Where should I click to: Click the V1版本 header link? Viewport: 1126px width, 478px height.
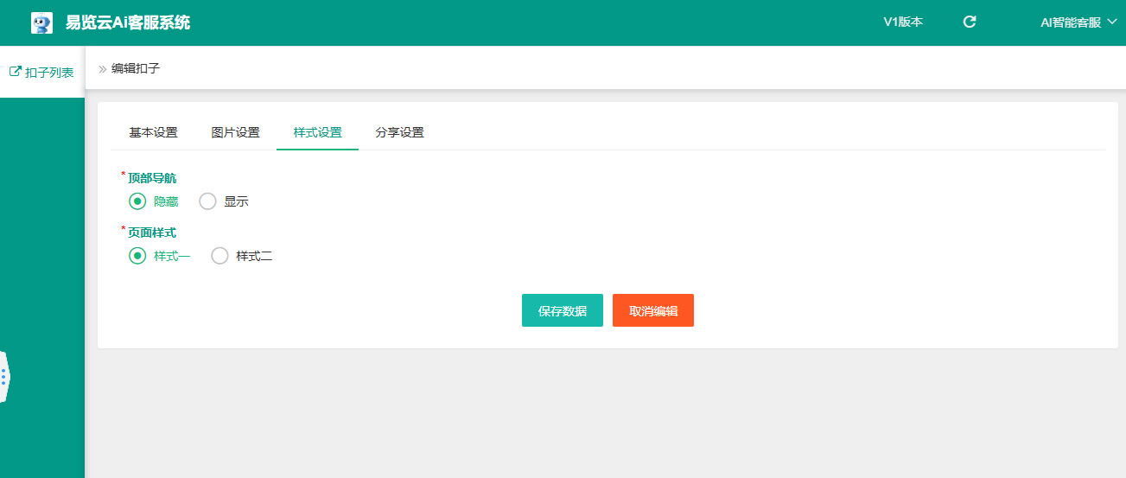click(902, 22)
